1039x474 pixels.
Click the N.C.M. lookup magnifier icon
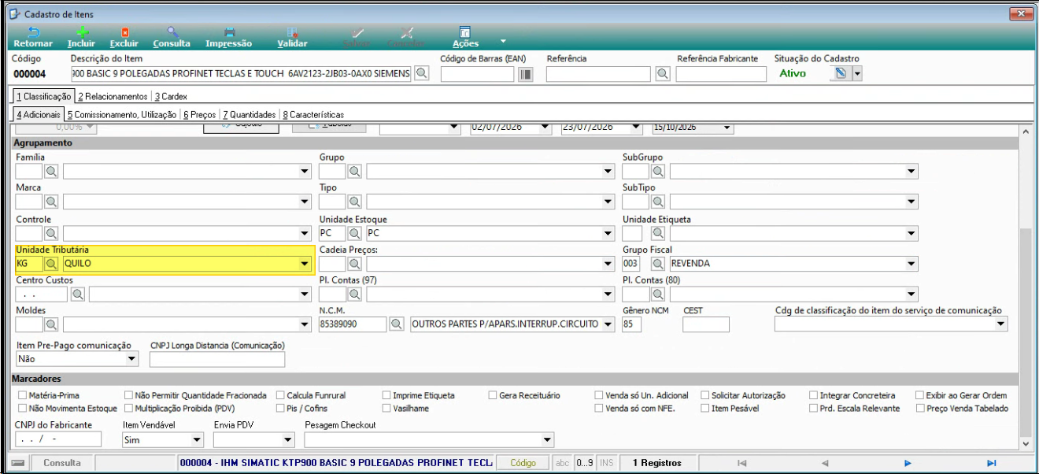coord(397,324)
